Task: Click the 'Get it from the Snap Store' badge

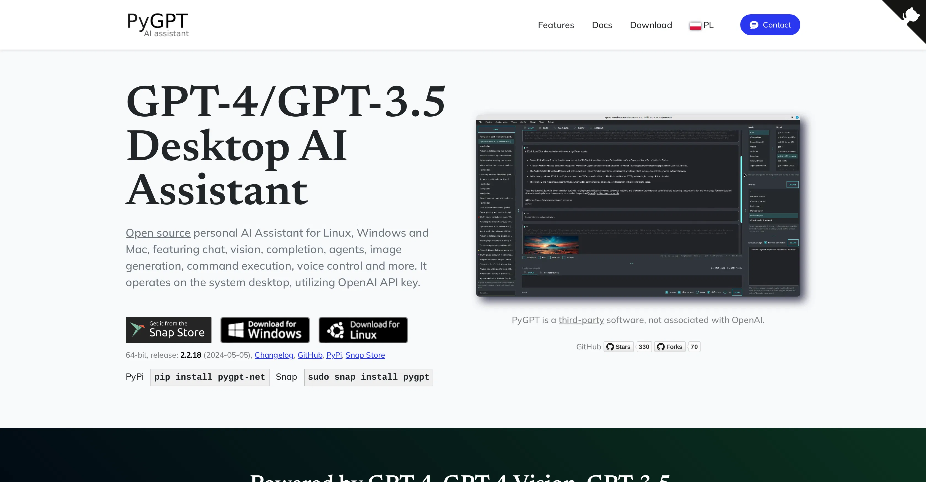Action: pyautogui.click(x=168, y=330)
